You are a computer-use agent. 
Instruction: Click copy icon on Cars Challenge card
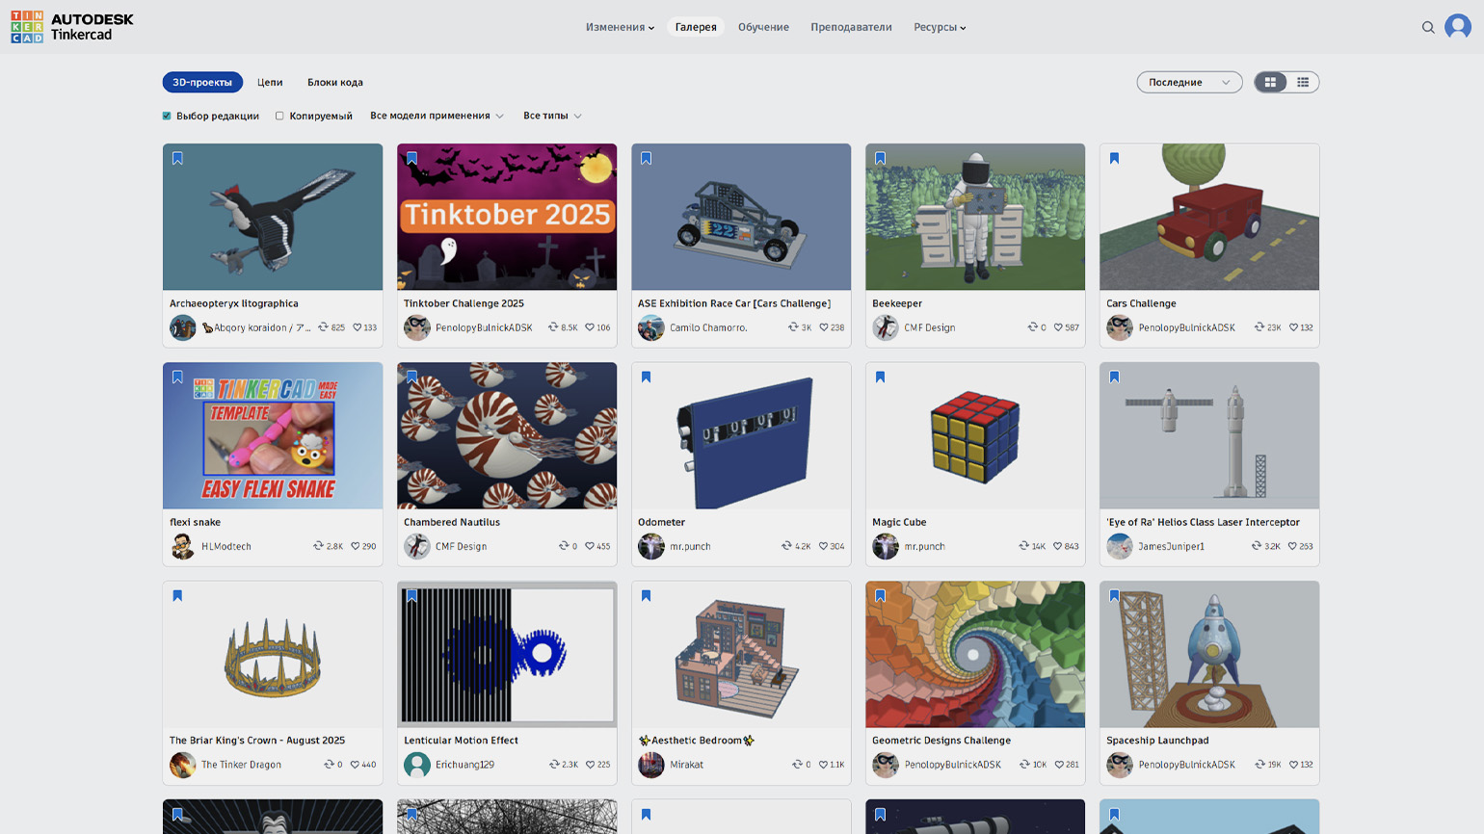coord(1259,327)
